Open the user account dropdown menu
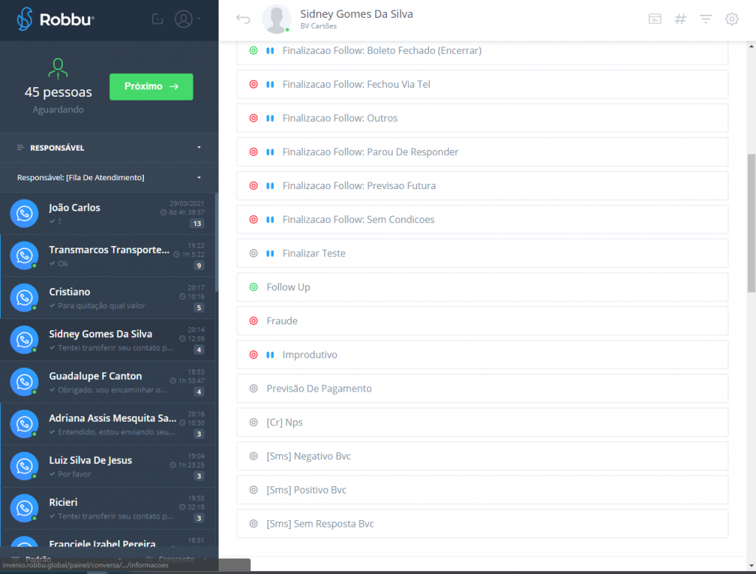The height and width of the screenshot is (574, 756). [188, 19]
